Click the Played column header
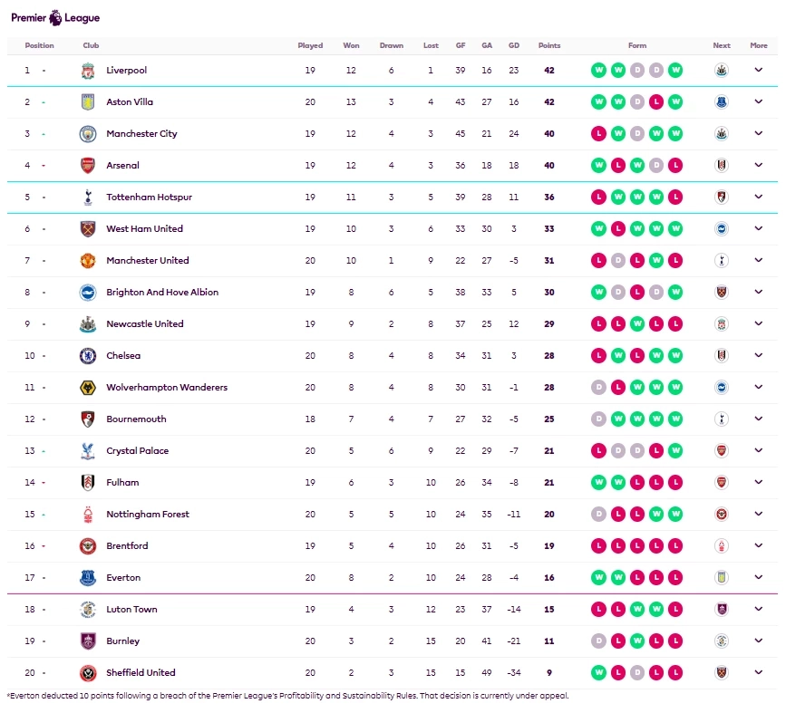Screen dimensions: 786x713 coord(310,45)
